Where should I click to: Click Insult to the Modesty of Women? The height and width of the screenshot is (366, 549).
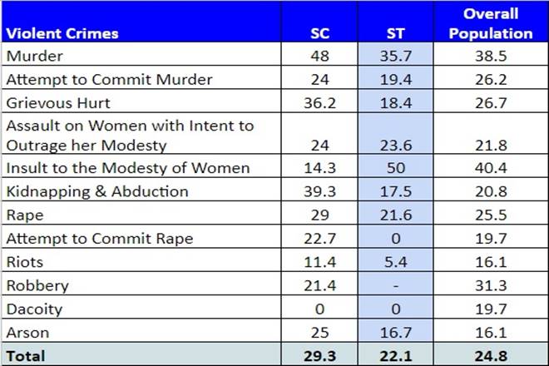127,168
